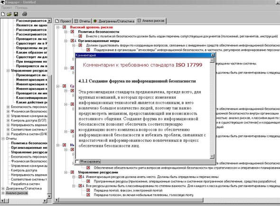Select Анализ рисков in the sidebar tree
The height and width of the screenshot is (206, 280).
point(17,193)
